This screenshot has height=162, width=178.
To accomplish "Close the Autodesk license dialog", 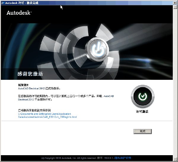I will 175,3.
